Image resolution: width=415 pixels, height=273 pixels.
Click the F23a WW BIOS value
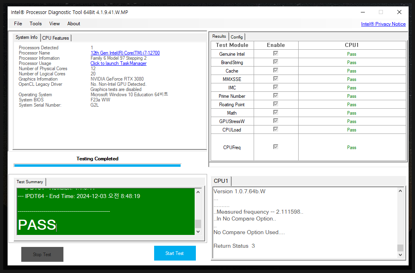point(100,100)
